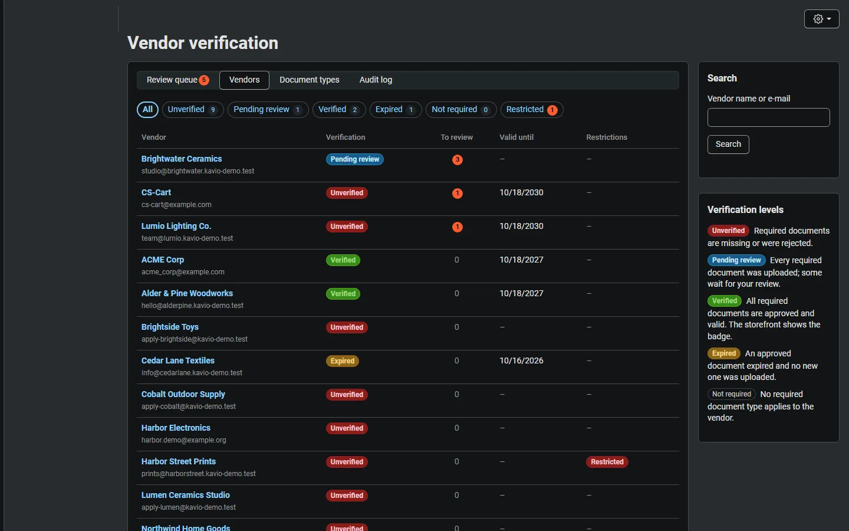
Task: Click the Search button
Action: [728, 145]
